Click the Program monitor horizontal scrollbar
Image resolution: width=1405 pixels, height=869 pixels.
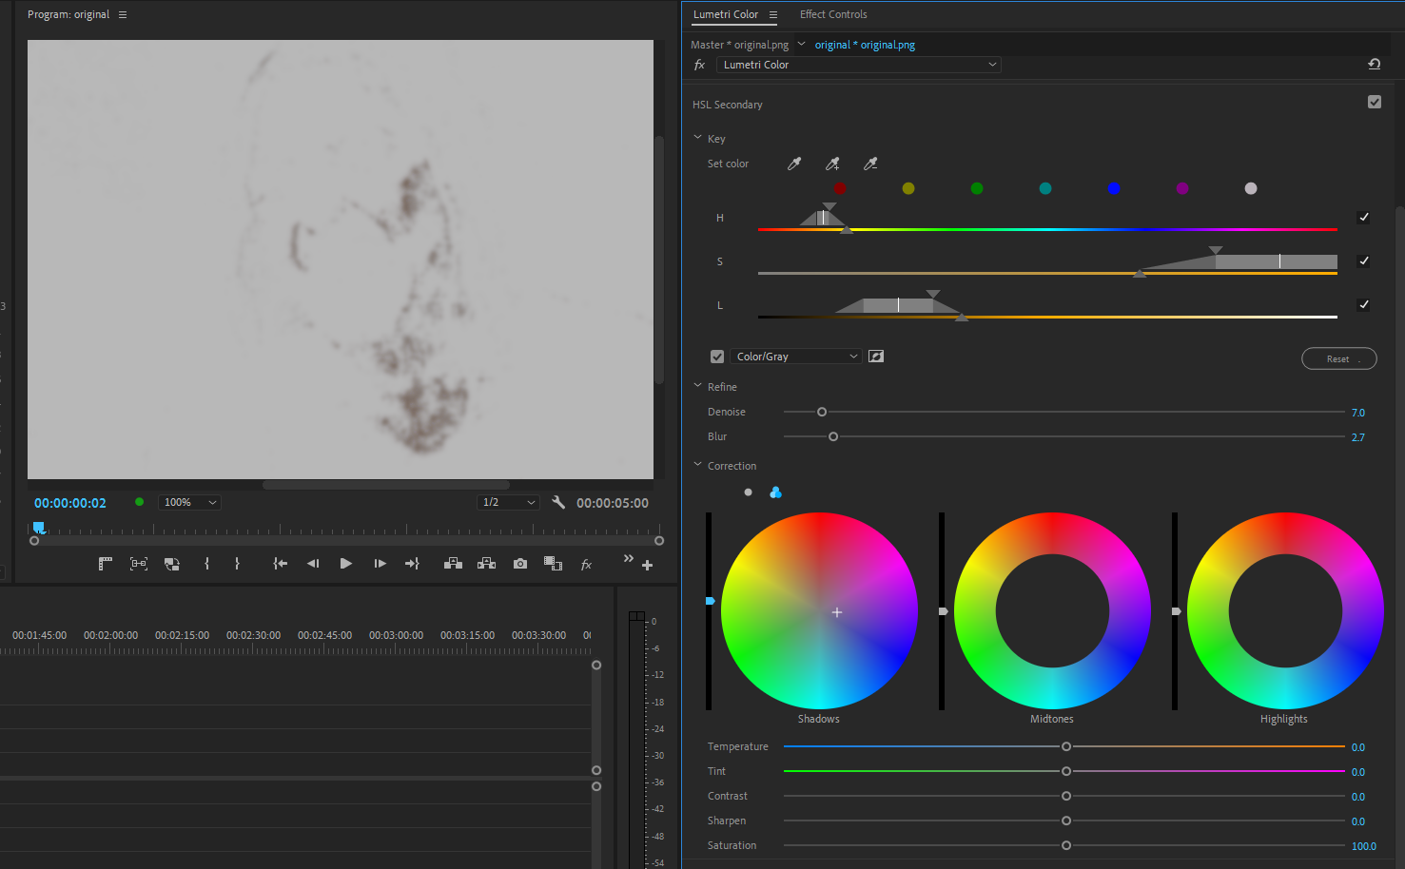[x=385, y=485]
